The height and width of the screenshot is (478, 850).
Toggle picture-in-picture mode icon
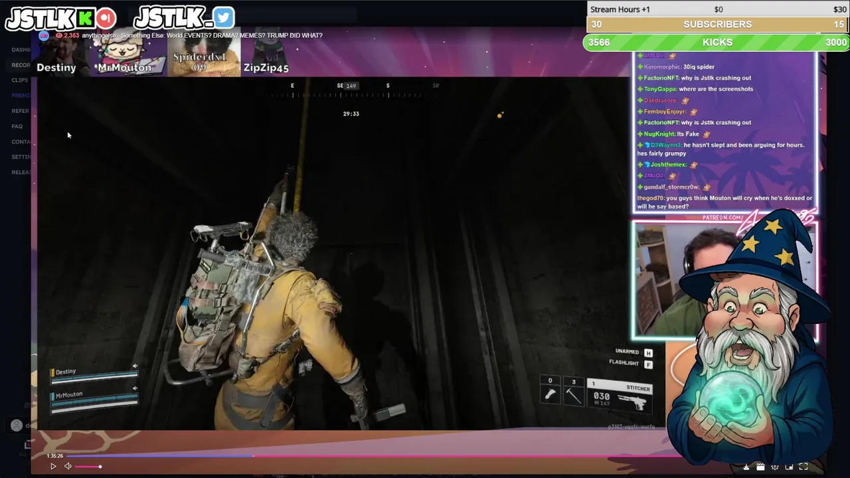click(789, 467)
